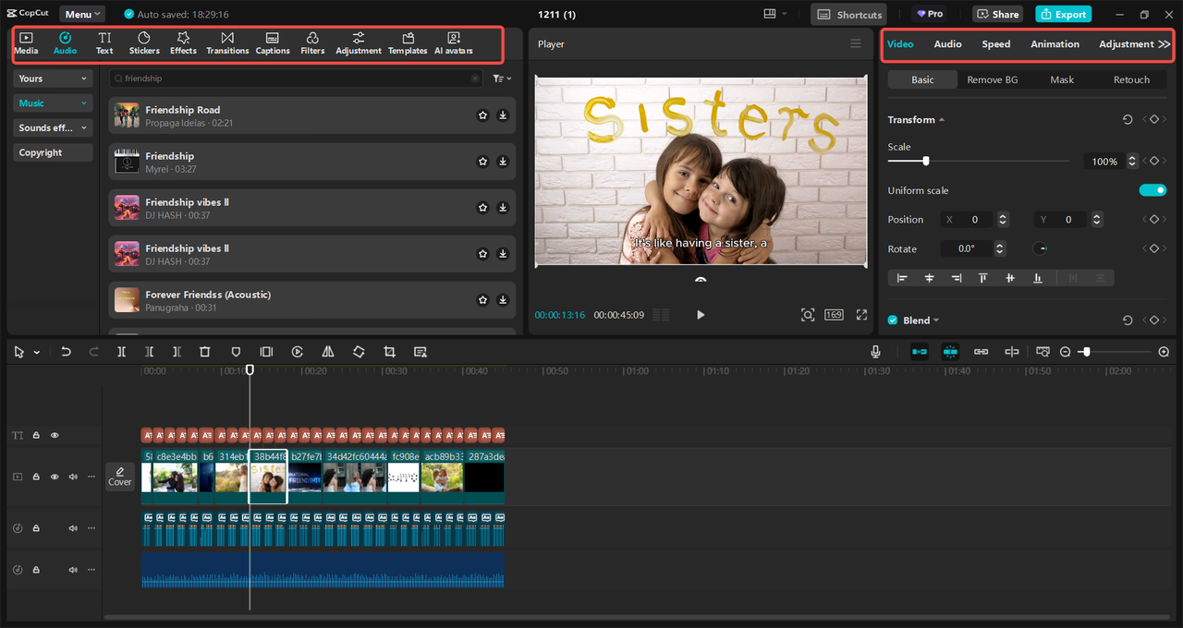The height and width of the screenshot is (628, 1183).
Task: Click the player fullscreen icon
Action: (861, 315)
